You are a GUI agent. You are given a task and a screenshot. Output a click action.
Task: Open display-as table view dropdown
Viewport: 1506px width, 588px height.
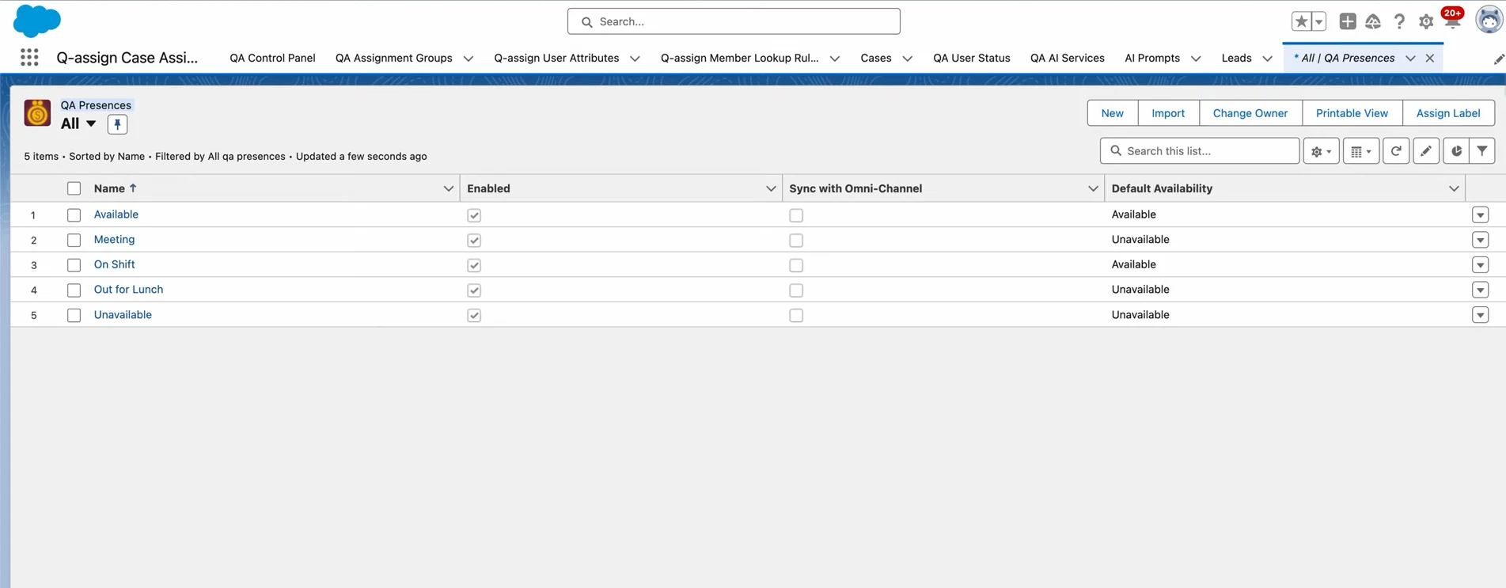1361,151
